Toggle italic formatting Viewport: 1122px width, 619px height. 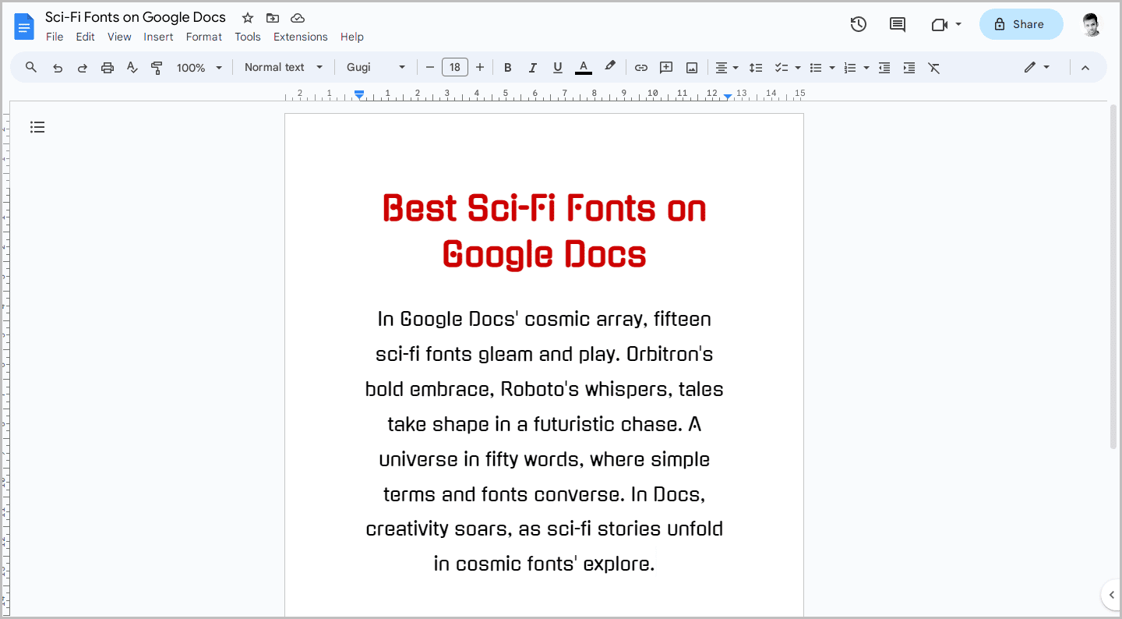(532, 67)
